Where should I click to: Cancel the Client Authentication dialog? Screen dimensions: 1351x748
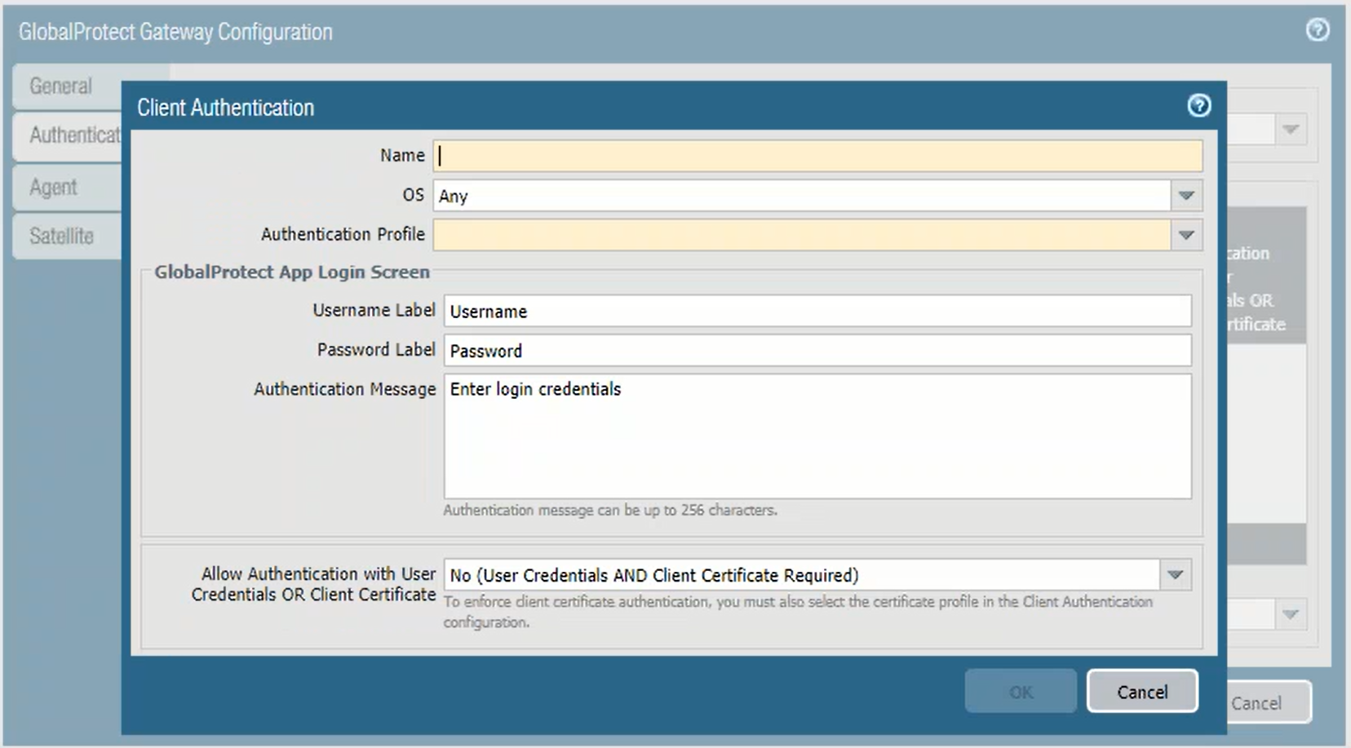coord(1141,692)
